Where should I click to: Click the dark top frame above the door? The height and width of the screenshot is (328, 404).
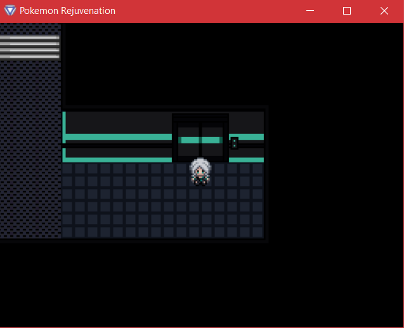pos(200,119)
